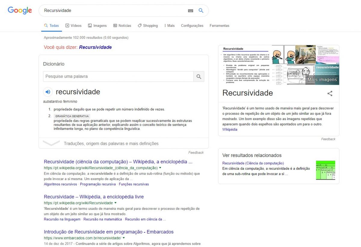Expand Traduções, origem das palavras section

pos(124,143)
